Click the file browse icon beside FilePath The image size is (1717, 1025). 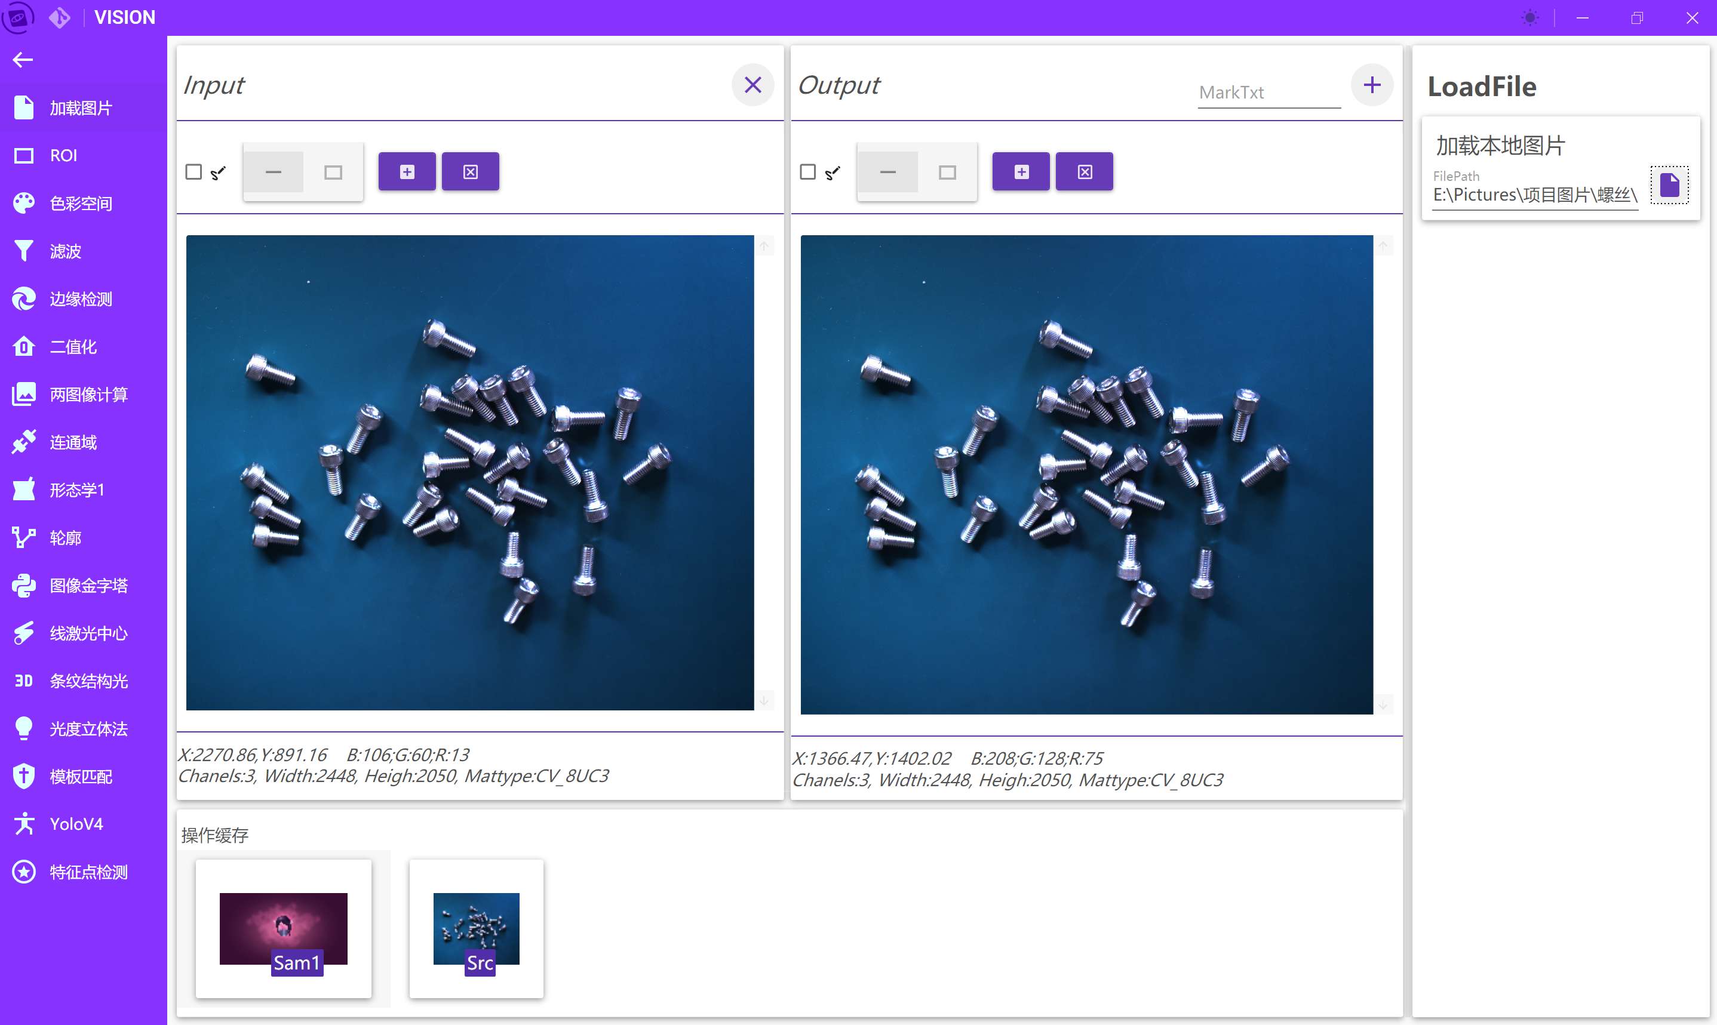coord(1669,185)
